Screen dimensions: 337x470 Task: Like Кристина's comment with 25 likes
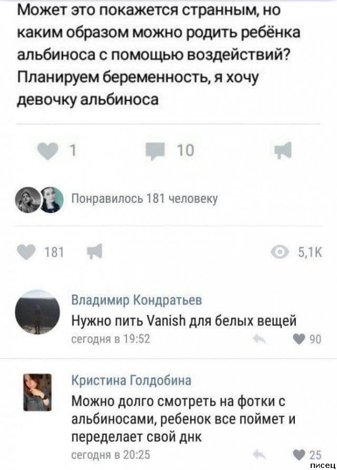pyautogui.click(x=299, y=455)
